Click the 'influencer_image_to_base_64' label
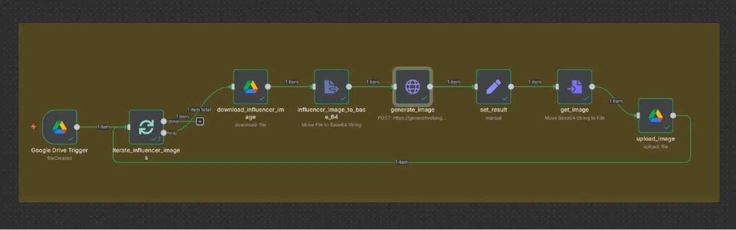The height and width of the screenshot is (230, 736). click(x=332, y=113)
